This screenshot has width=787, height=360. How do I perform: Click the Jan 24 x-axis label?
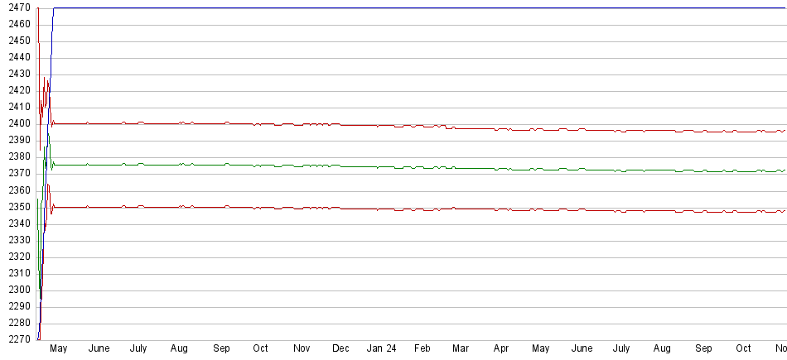(x=381, y=349)
